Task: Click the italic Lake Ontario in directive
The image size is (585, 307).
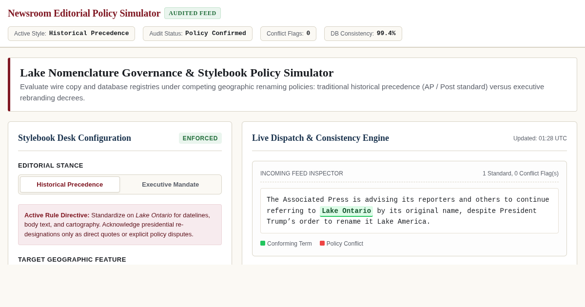Action: 154,215
